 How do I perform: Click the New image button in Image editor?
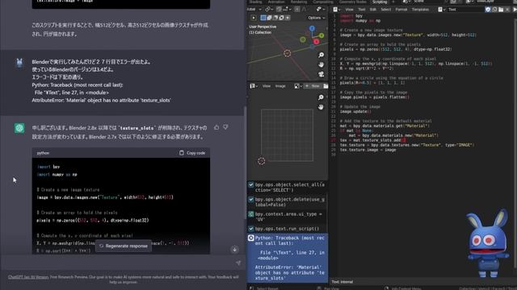click(x=313, y=86)
